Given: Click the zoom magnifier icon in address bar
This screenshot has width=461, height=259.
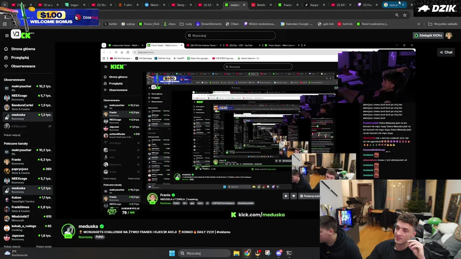Looking at the screenshot, I should coord(397,15).
